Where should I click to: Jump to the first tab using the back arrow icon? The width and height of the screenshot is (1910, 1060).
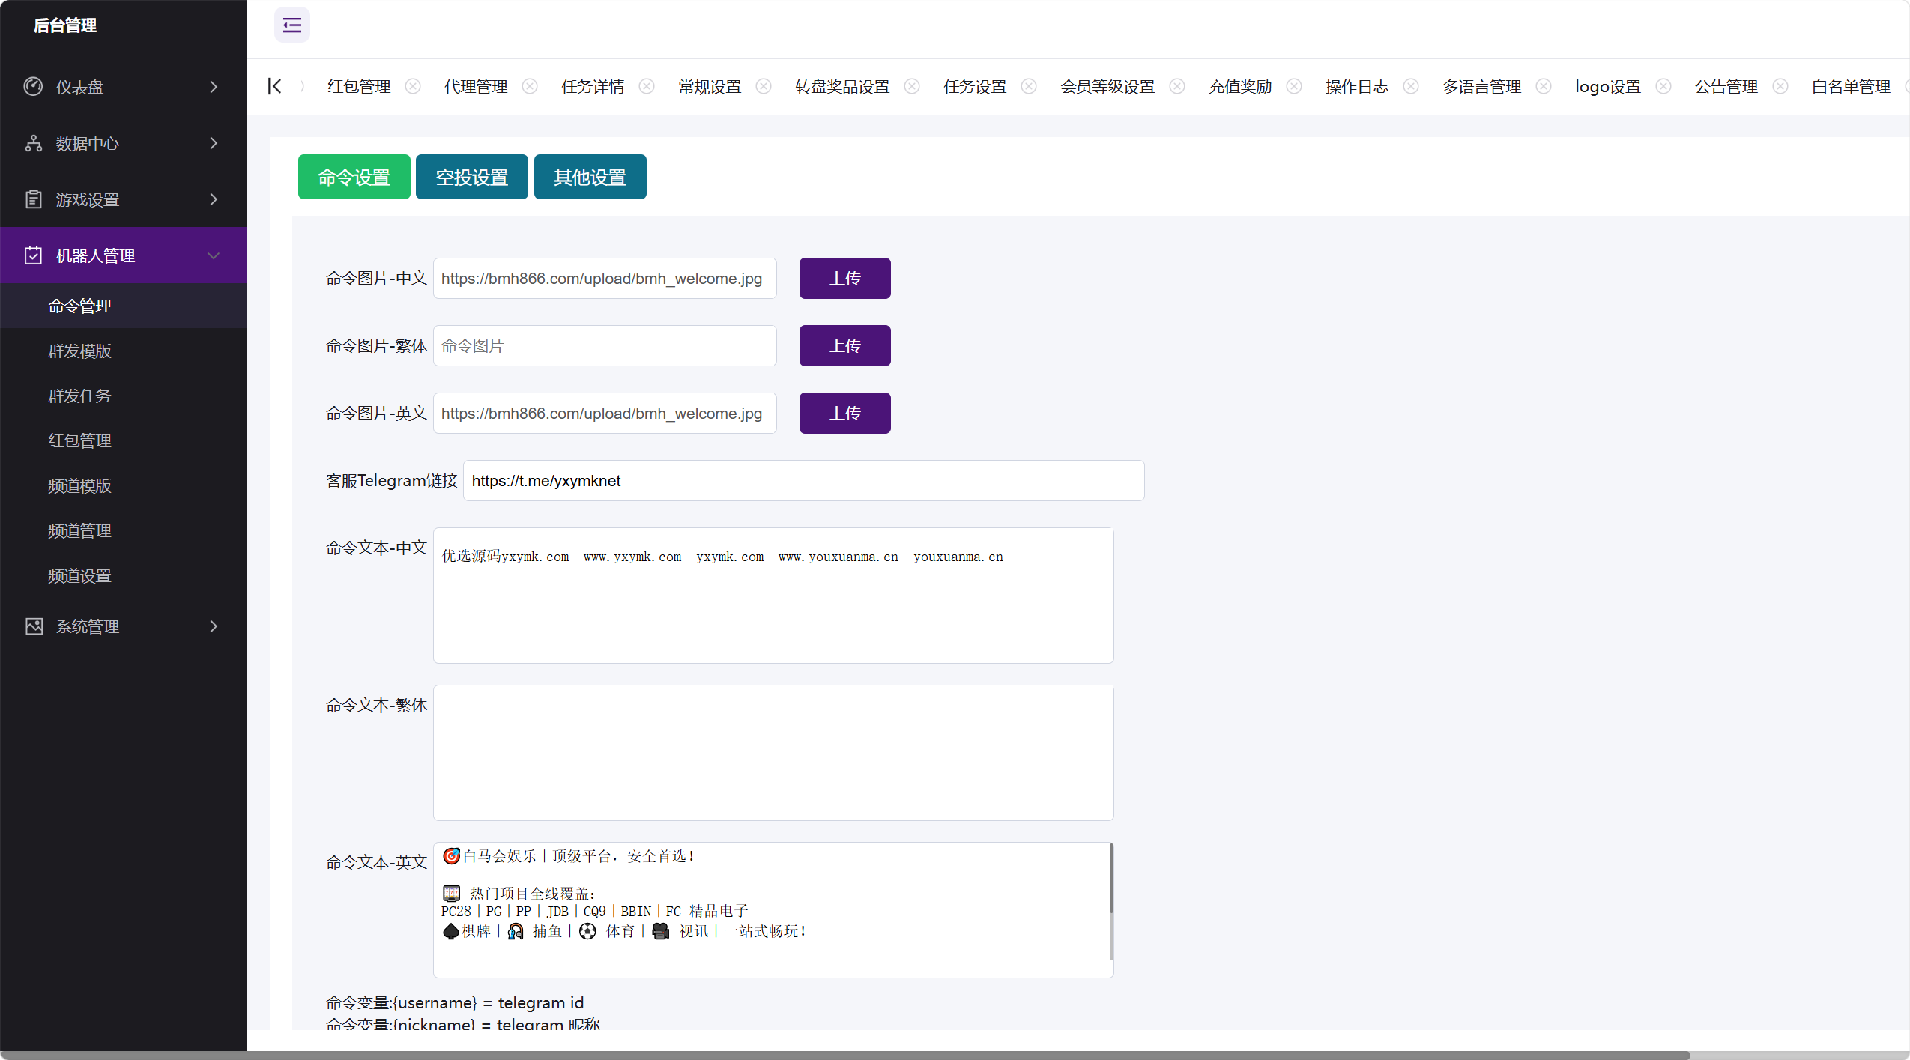[x=274, y=87]
